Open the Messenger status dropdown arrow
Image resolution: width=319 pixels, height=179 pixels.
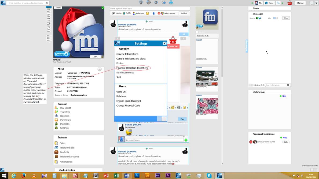pyautogui.click(x=260, y=18)
